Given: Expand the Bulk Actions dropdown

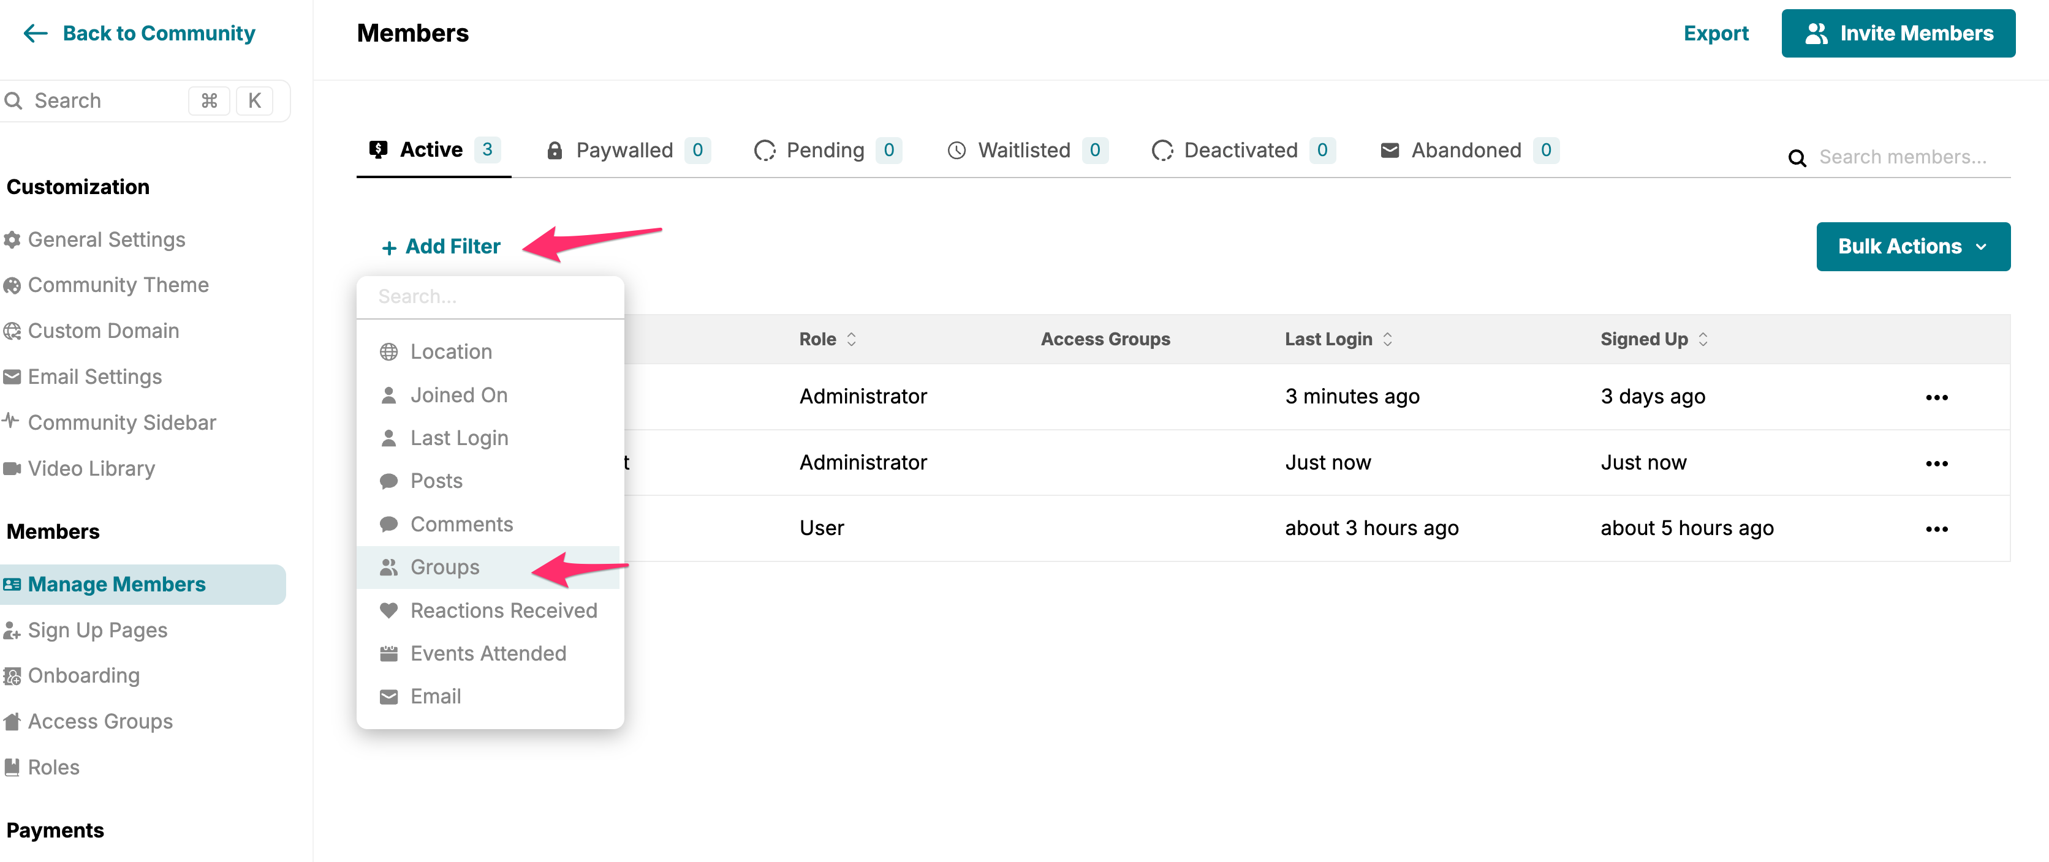Looking at the screenshot, I should (1912, 247).
